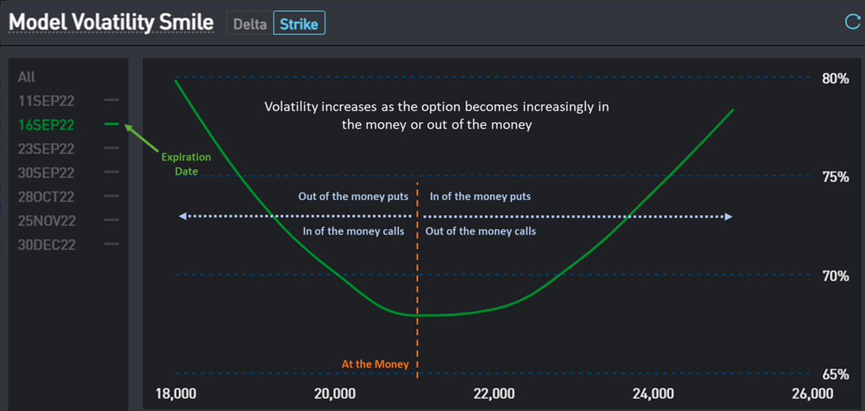This screenshot has width=865, height=411.
Task: Toggle the green 16SEP22 line indicator
Action: point(112,125)
